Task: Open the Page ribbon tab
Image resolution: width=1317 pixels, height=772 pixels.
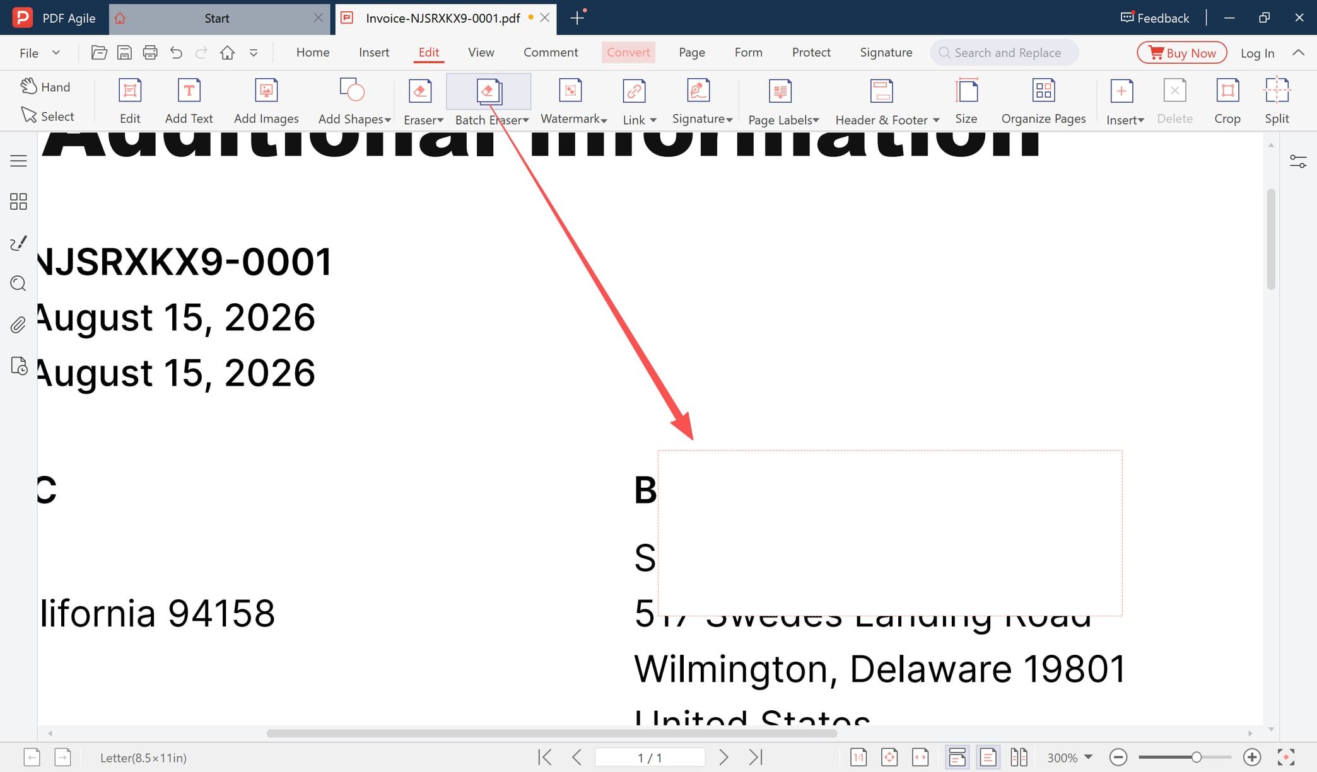Action: click(692, 52)
